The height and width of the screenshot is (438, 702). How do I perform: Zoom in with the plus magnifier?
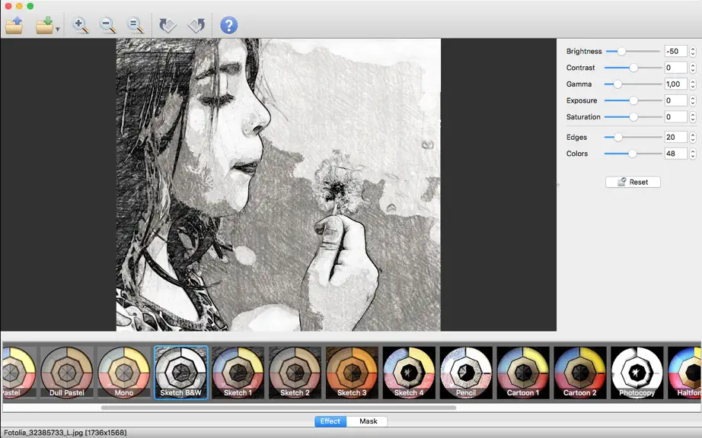click(x=81, y=26)
